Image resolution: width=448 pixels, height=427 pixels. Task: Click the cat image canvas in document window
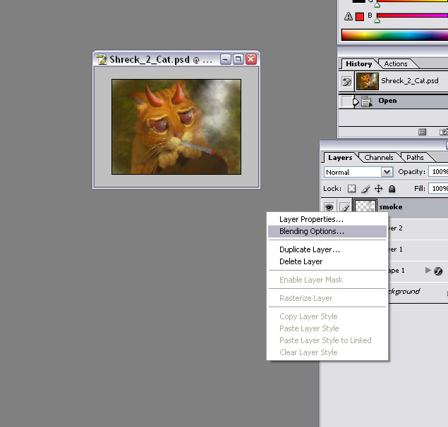pyautogui.click(x=176, y=127)
